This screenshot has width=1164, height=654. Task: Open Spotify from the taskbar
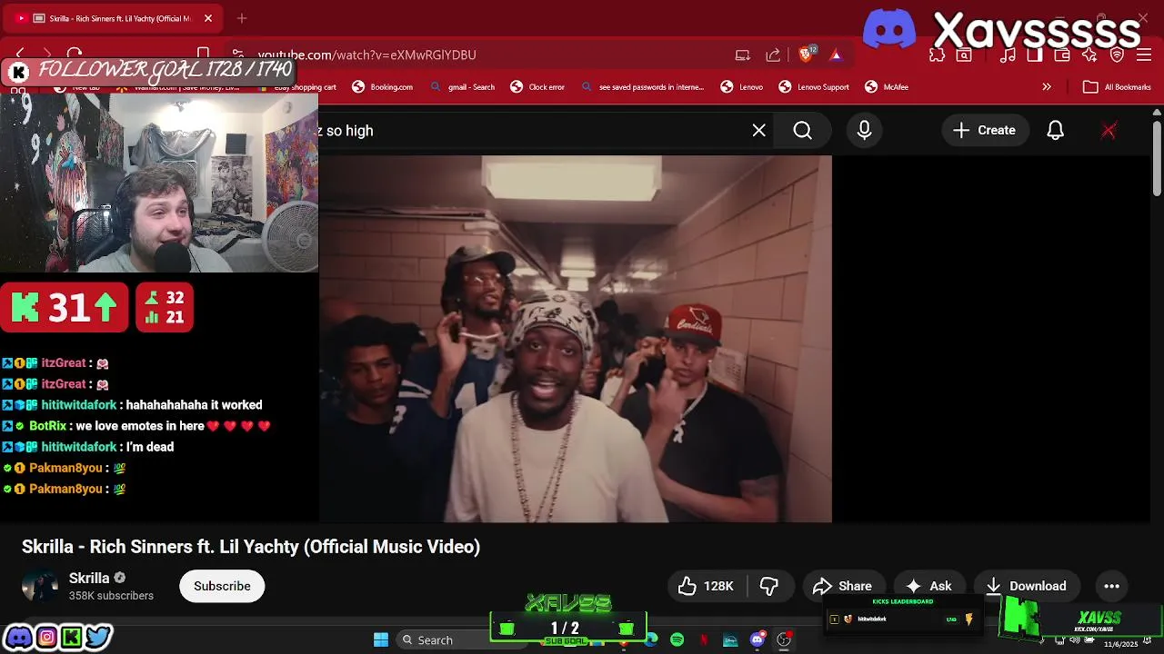[x=677, y=640]
